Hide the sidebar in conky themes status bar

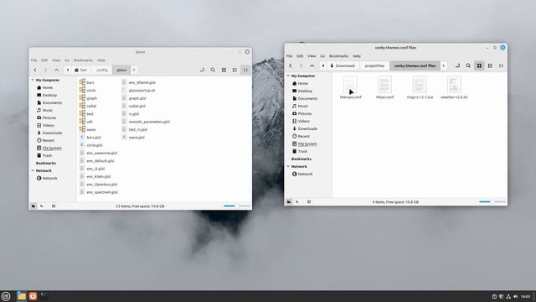(309, 202)
